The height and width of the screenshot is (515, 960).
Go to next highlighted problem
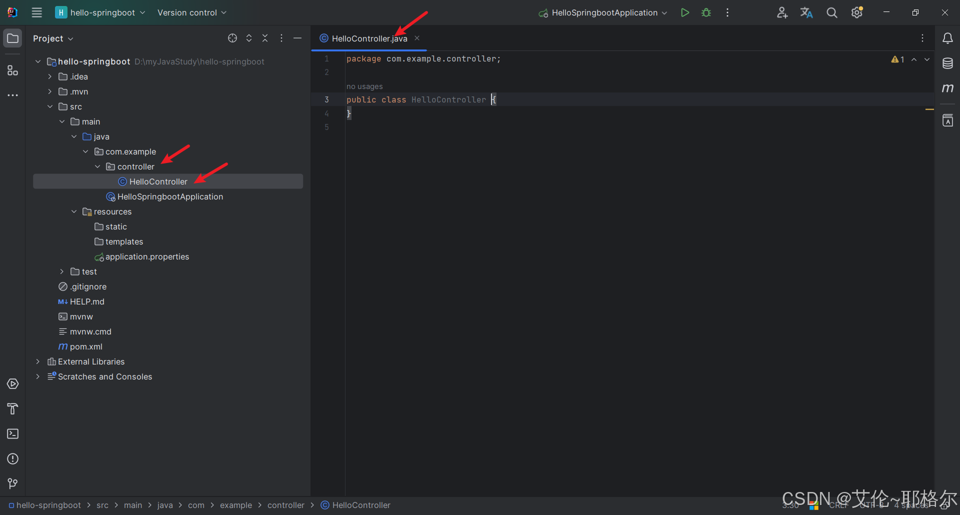[x=927, y=59]
